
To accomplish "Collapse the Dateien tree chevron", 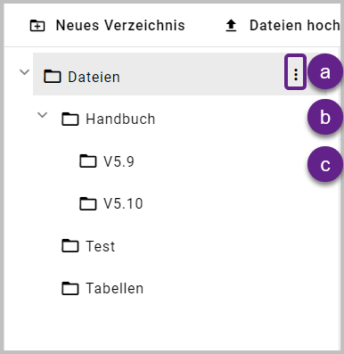I will click(x=24, y=72).
